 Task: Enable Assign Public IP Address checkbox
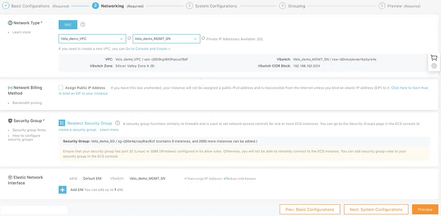[61, 88]
